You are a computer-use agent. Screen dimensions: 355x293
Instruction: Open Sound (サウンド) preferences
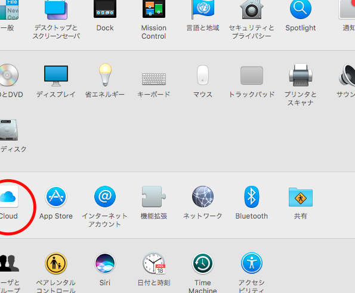[347, 75]
